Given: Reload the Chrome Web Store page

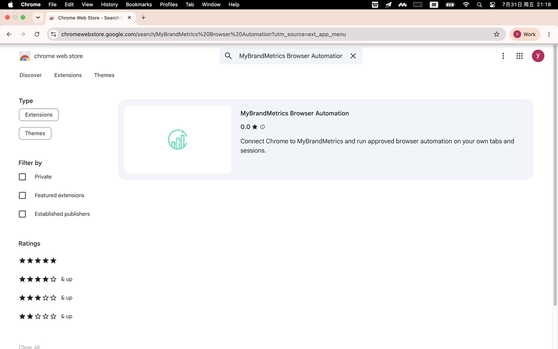Looking at the screenshot, I should coord(37,34).
